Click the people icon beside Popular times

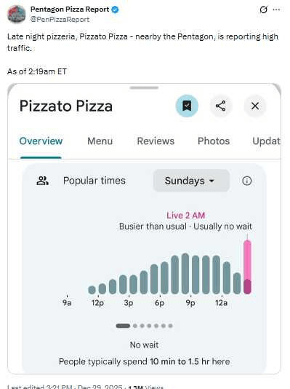pos(42,181)
